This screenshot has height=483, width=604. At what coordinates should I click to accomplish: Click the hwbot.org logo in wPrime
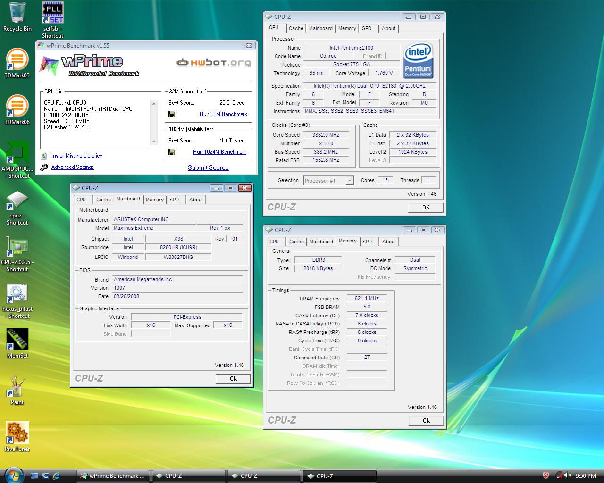213,62
